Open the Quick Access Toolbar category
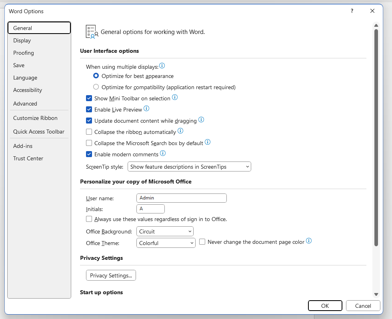The image size is (392, 319). [39, 132]
